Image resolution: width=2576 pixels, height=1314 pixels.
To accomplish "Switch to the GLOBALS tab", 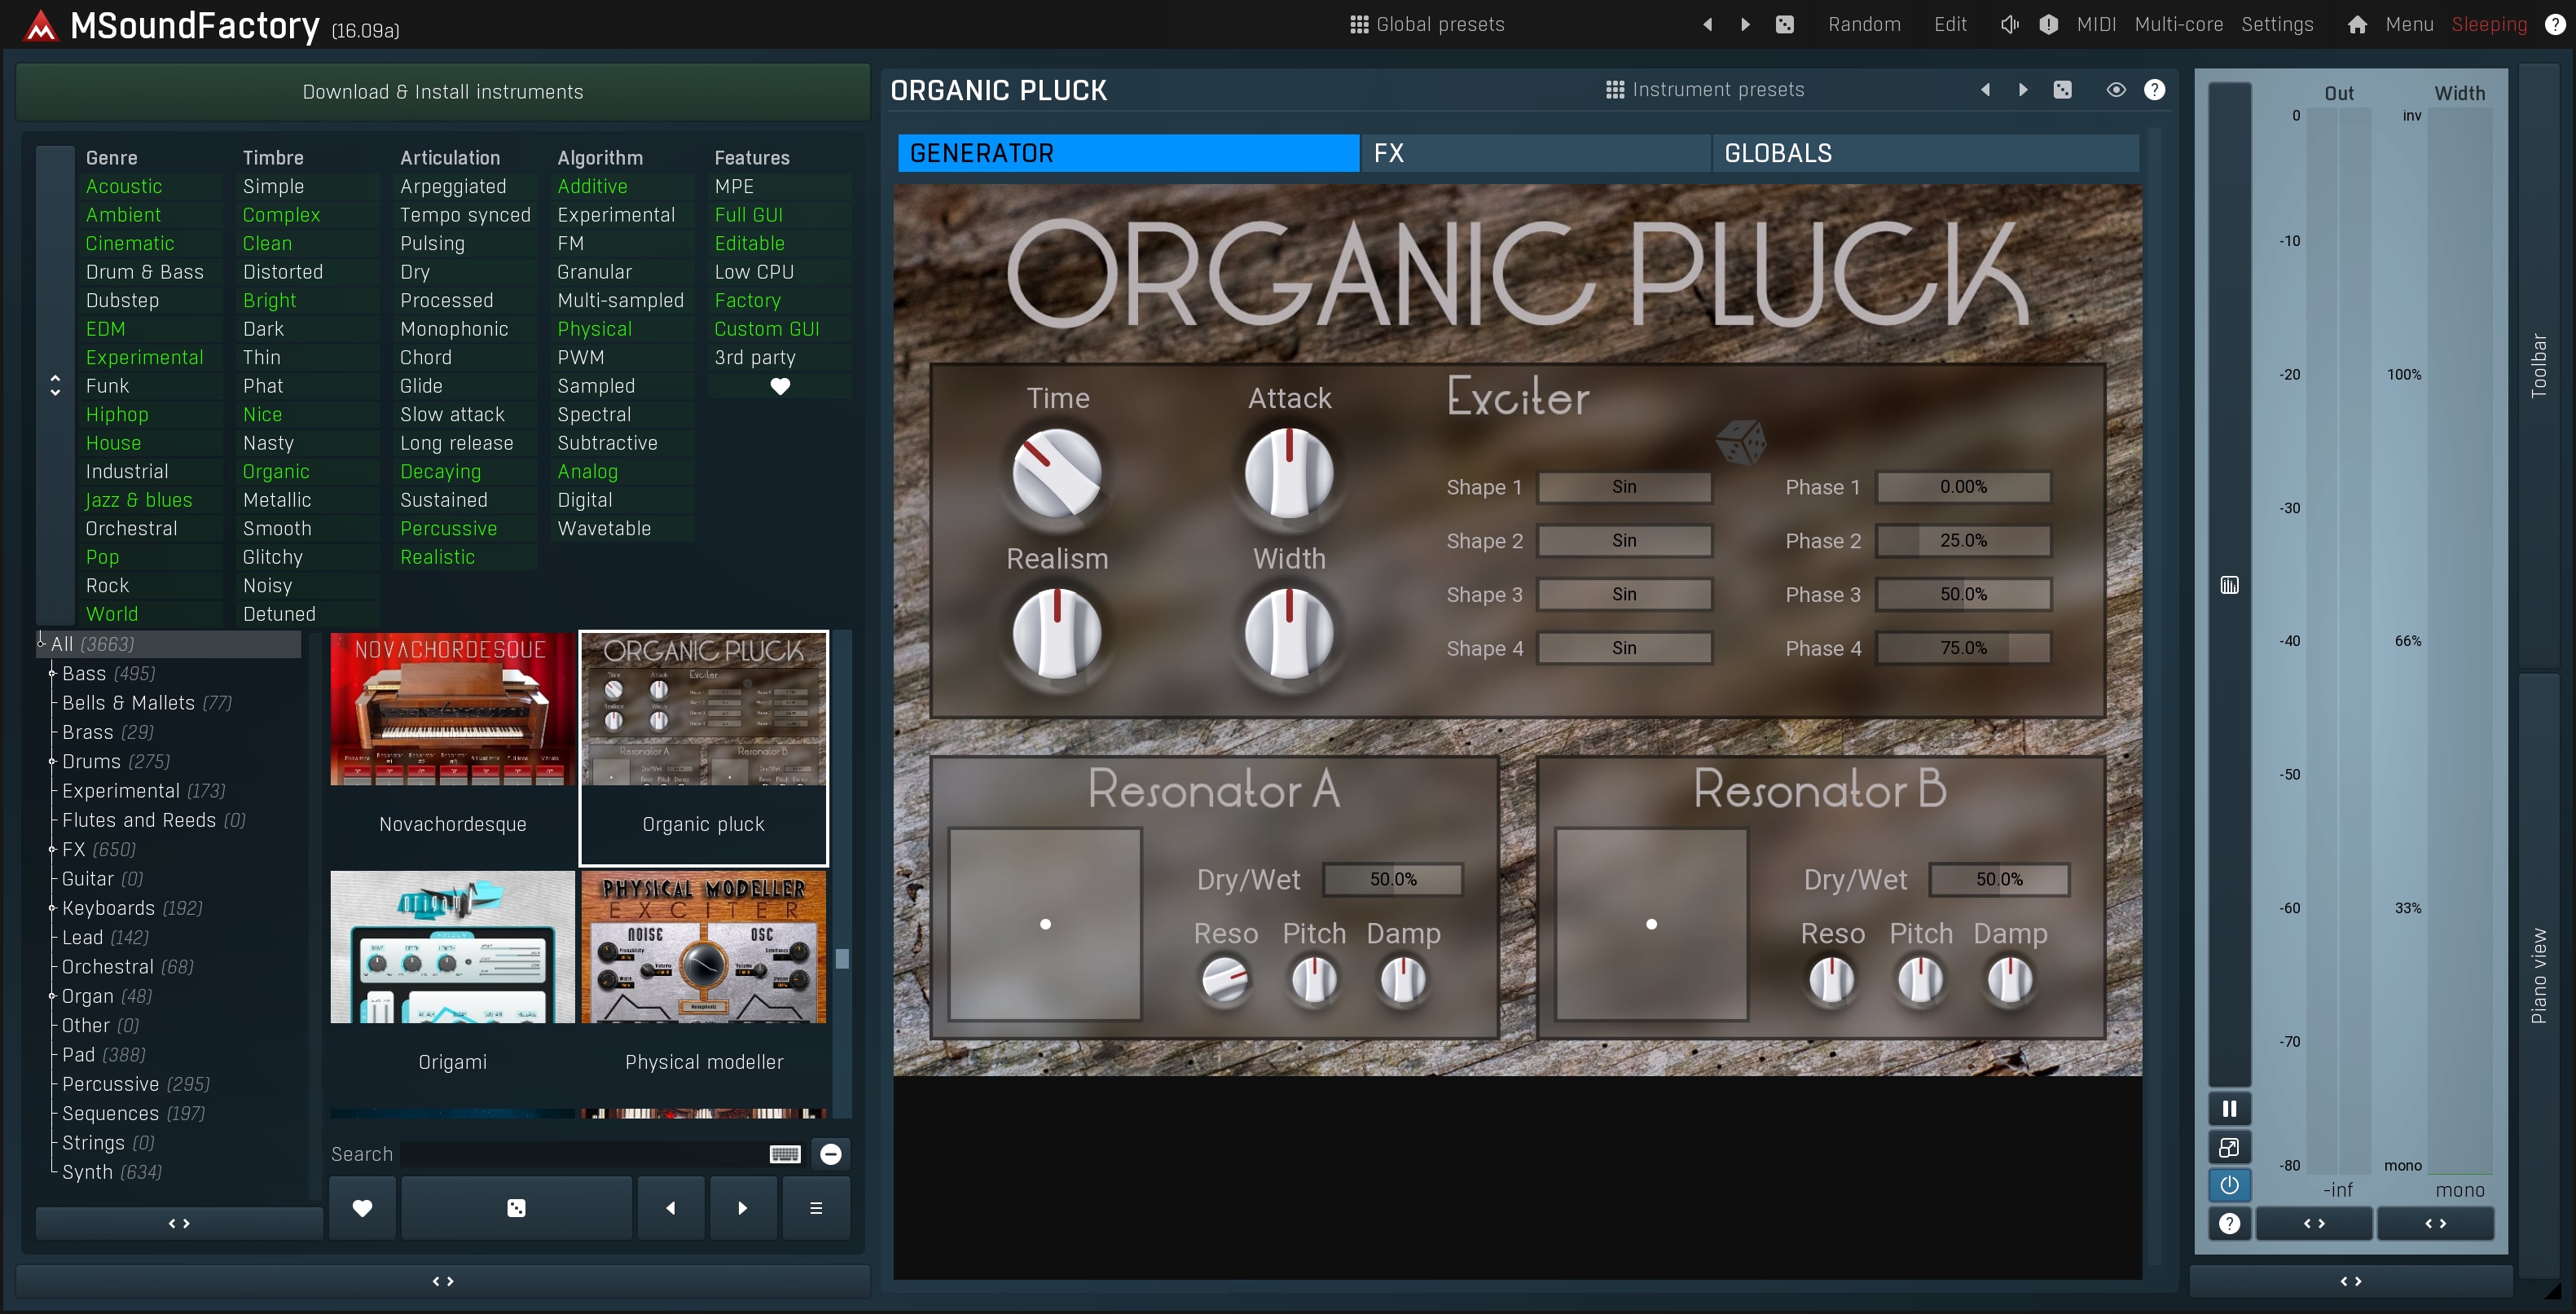I will [1925, 153].
